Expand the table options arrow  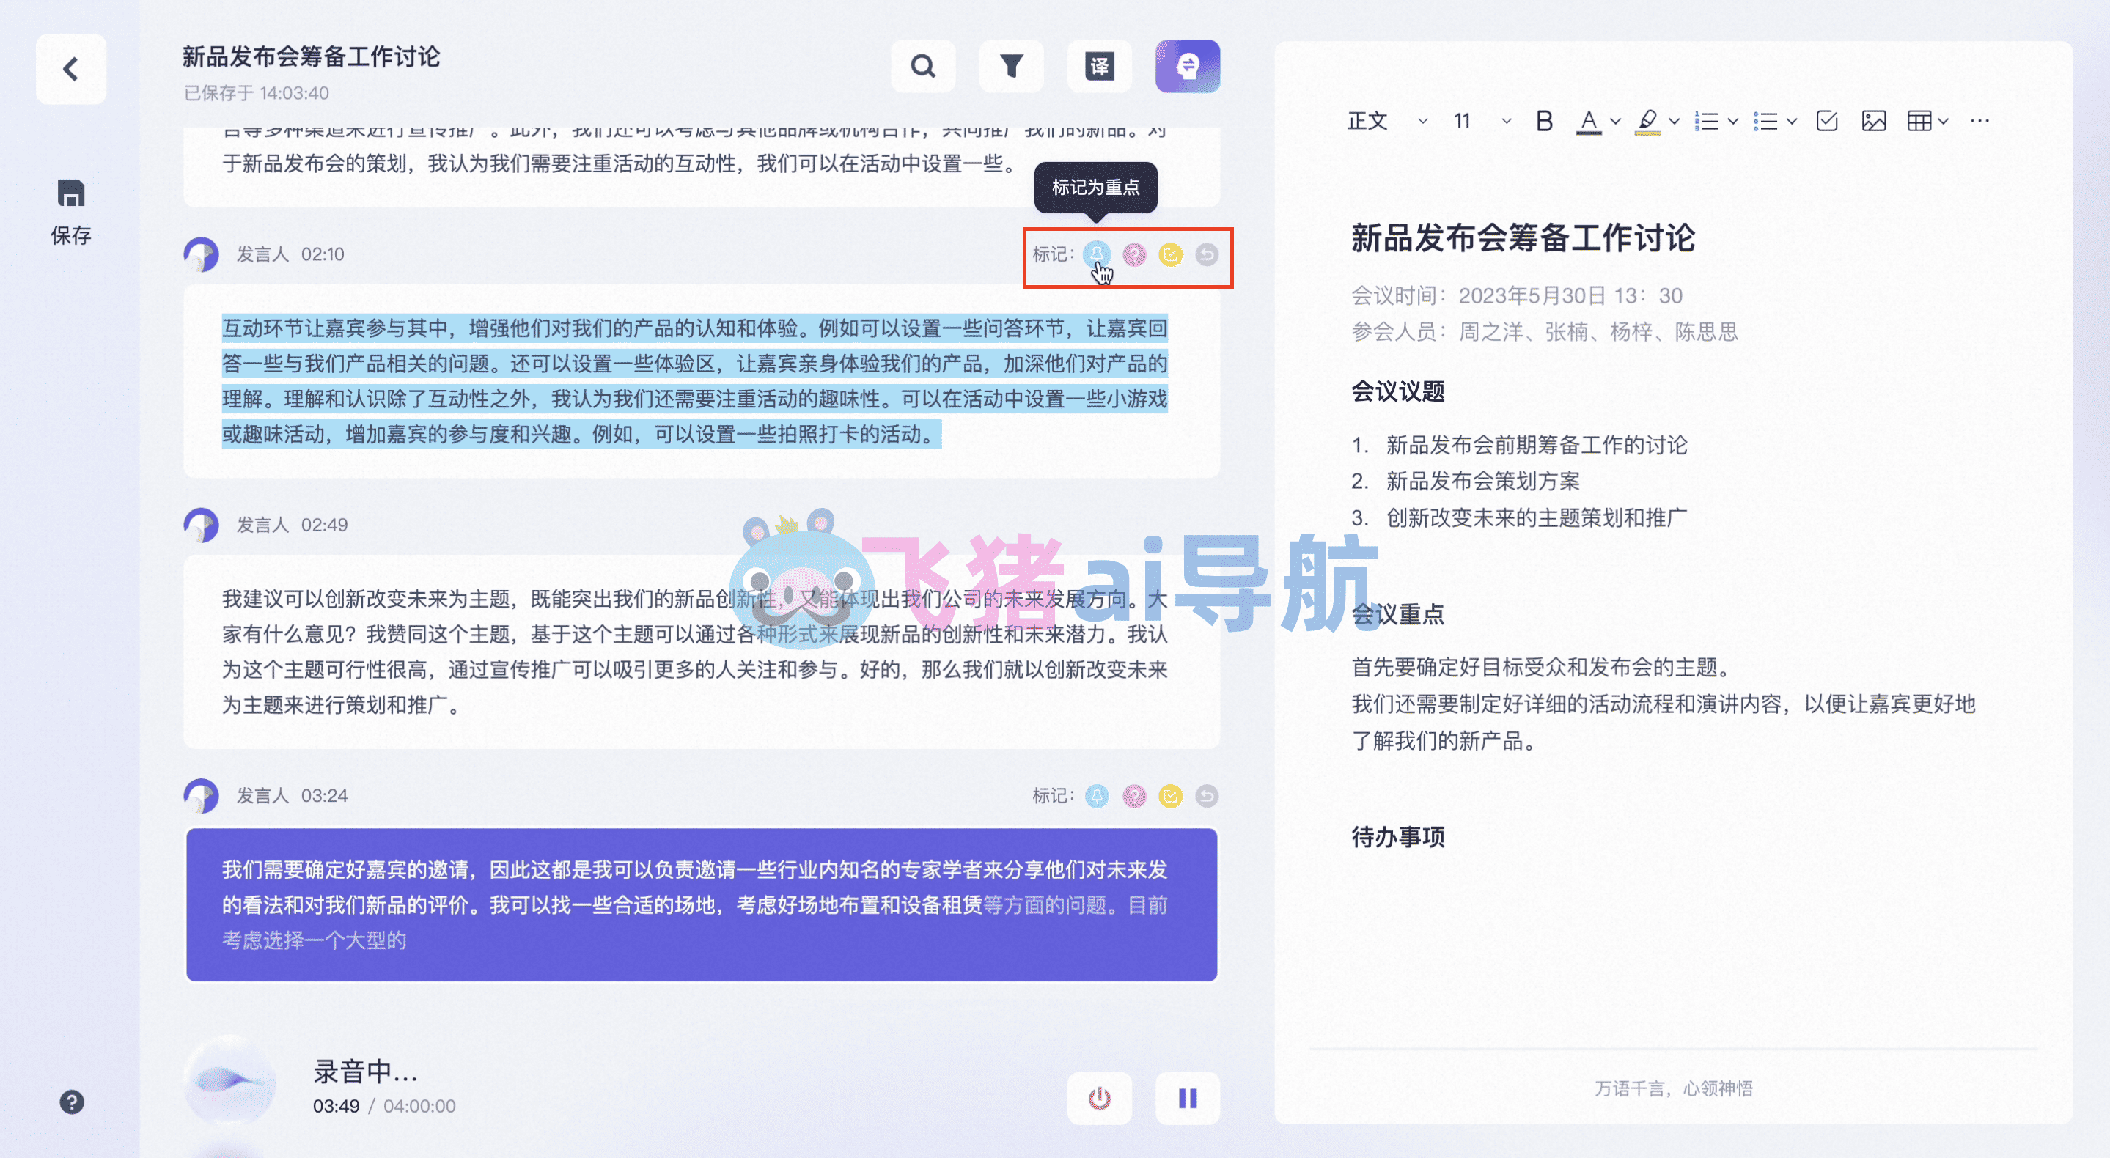(x=1943, y=121)
